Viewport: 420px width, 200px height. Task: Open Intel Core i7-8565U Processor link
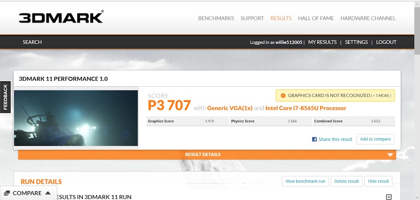coord(306,108)
